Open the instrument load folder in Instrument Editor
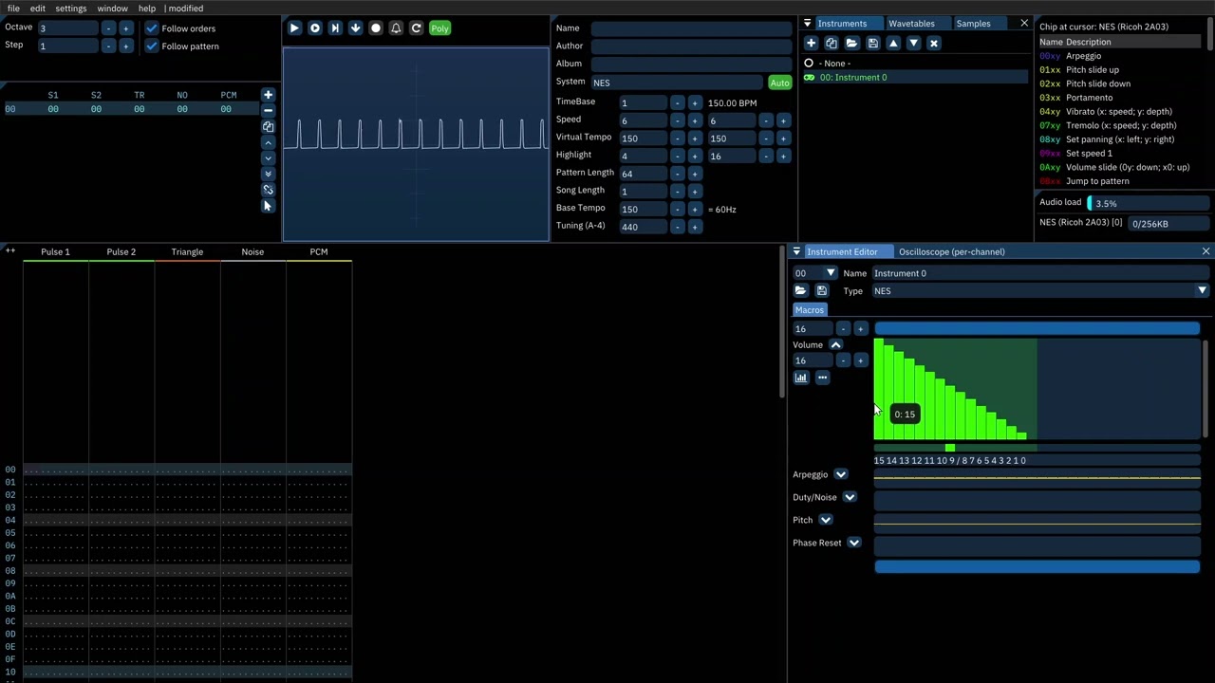 pyautogui.click(x=800, y=291)
